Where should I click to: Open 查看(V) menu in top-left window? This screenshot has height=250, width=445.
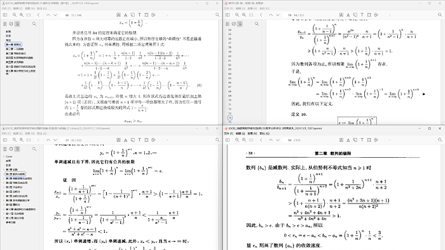point(29,8)
